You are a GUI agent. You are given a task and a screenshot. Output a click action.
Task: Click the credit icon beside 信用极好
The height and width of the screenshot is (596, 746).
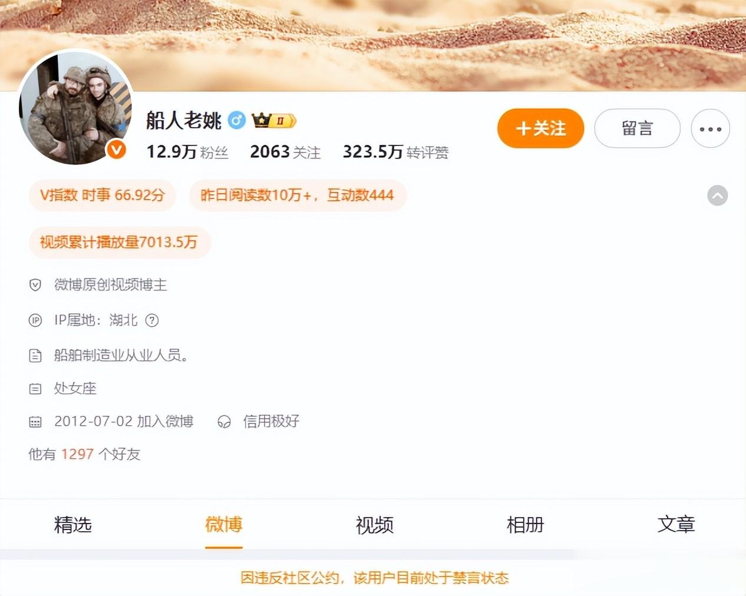(x=224, y=422)
